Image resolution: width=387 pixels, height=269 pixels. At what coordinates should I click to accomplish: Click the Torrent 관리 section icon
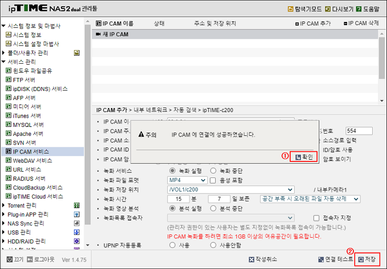(x=77, y=205)
